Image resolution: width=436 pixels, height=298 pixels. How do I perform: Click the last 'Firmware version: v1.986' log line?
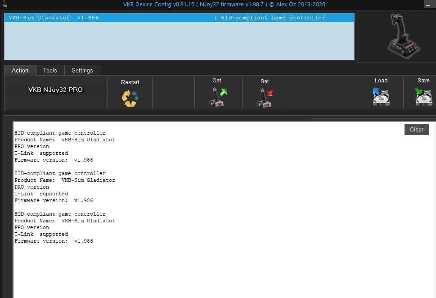(x=54, y=241)
